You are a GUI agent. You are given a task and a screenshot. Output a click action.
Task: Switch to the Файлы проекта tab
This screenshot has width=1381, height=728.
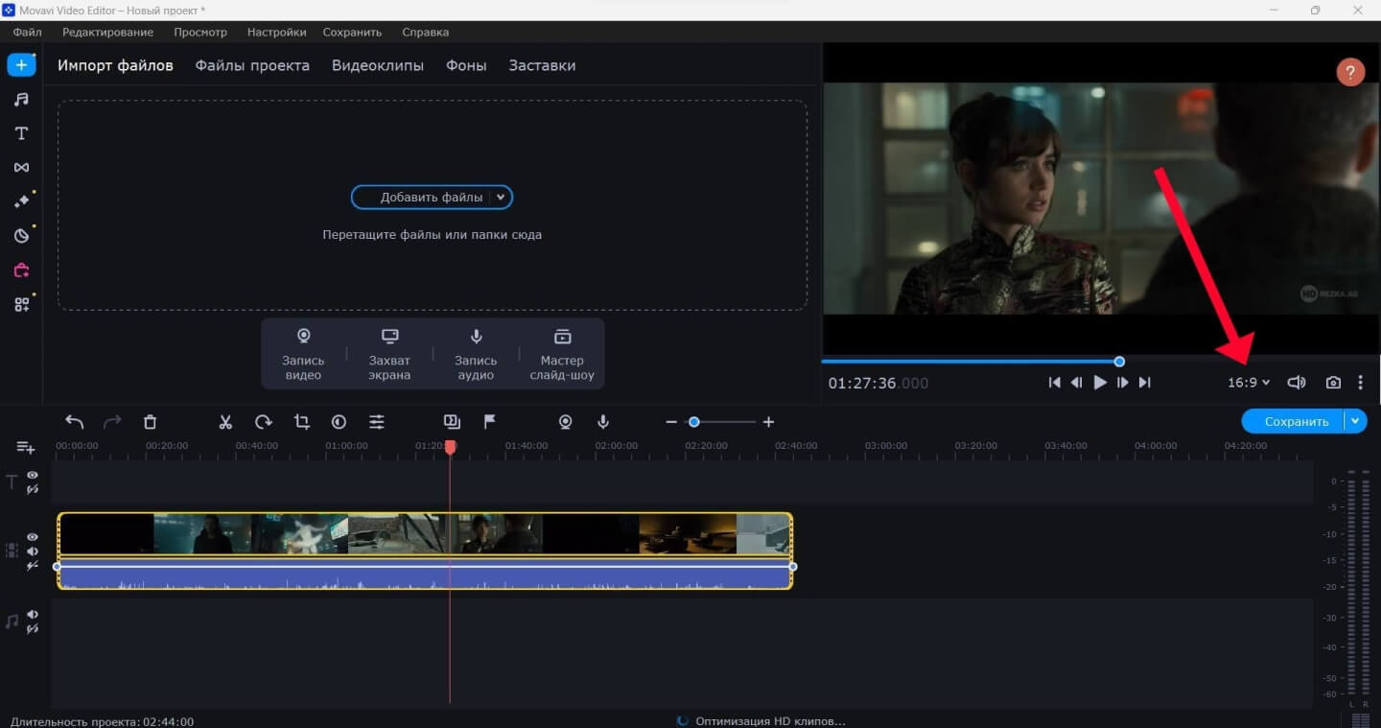(252, 65)
